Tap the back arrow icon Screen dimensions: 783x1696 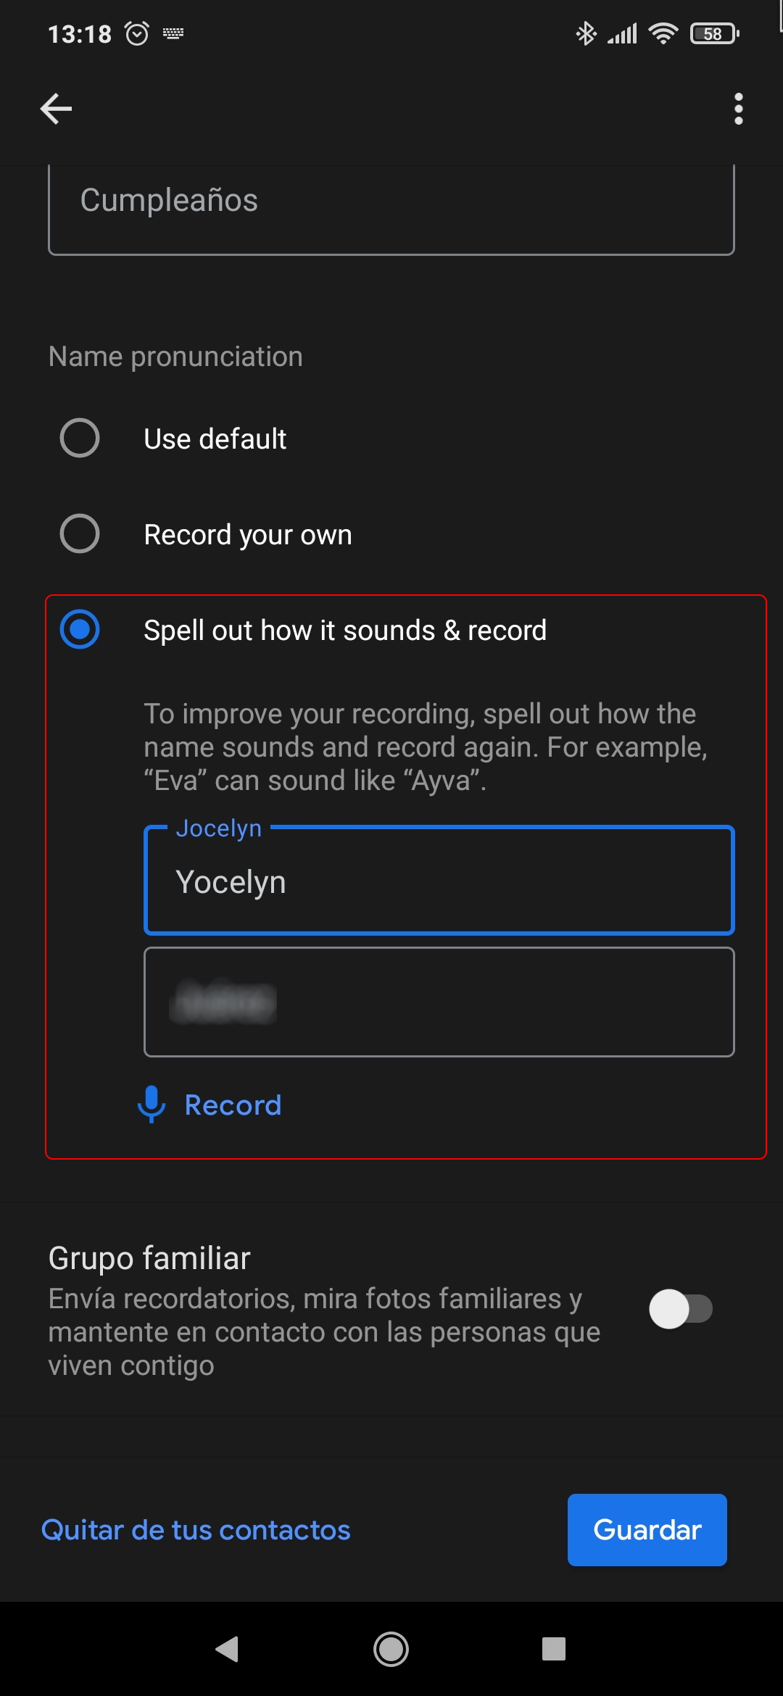(x=56, y=109)
